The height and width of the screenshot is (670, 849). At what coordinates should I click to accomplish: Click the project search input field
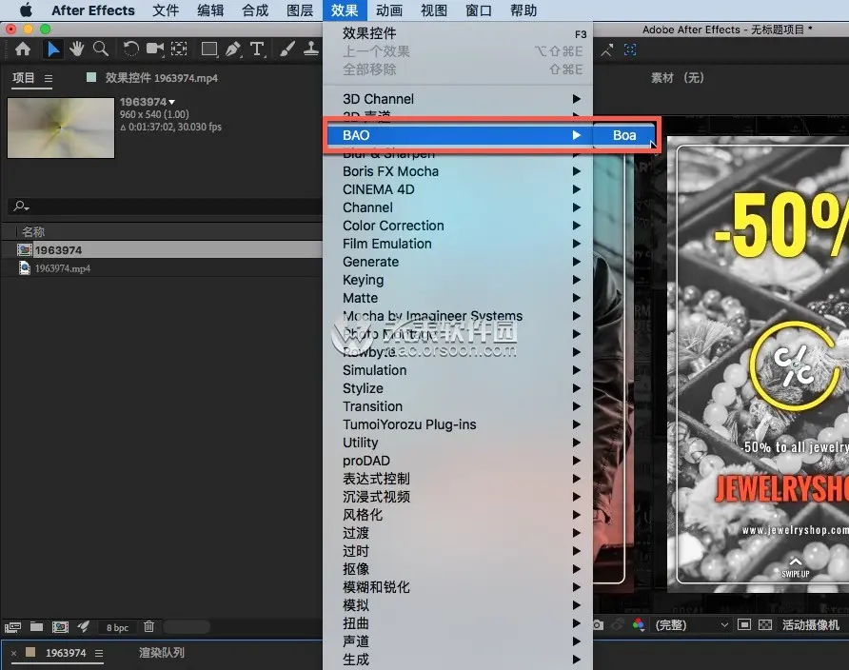tap(166, 207)
